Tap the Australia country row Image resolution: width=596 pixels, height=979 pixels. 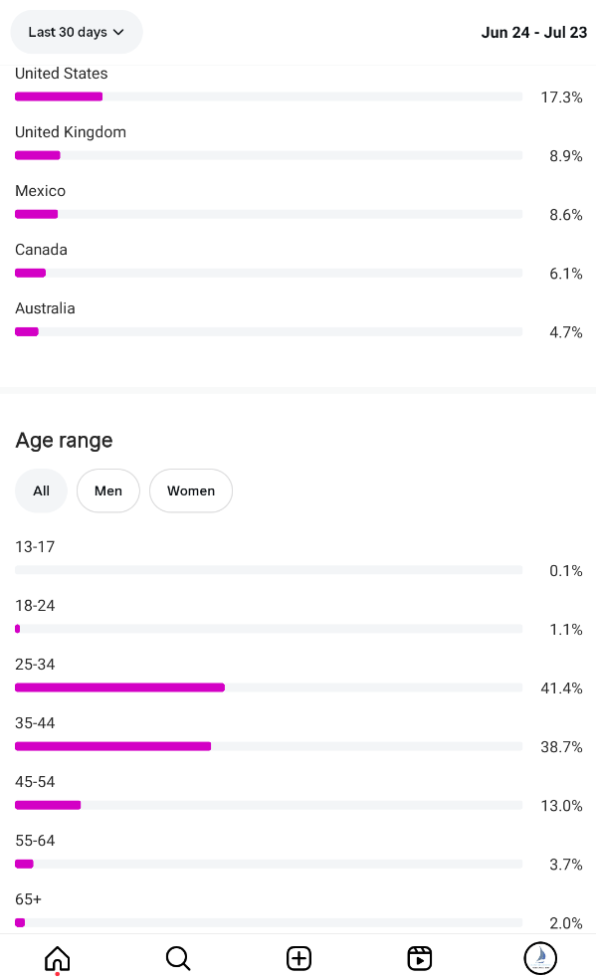[x=298, y=320]
